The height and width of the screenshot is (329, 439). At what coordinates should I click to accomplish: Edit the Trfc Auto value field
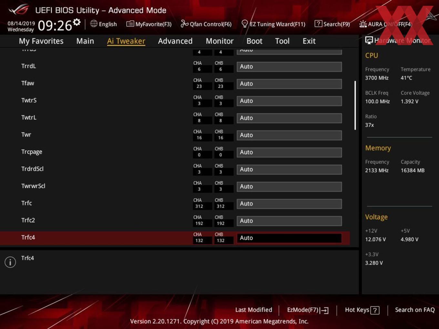(x=289, y=204)
